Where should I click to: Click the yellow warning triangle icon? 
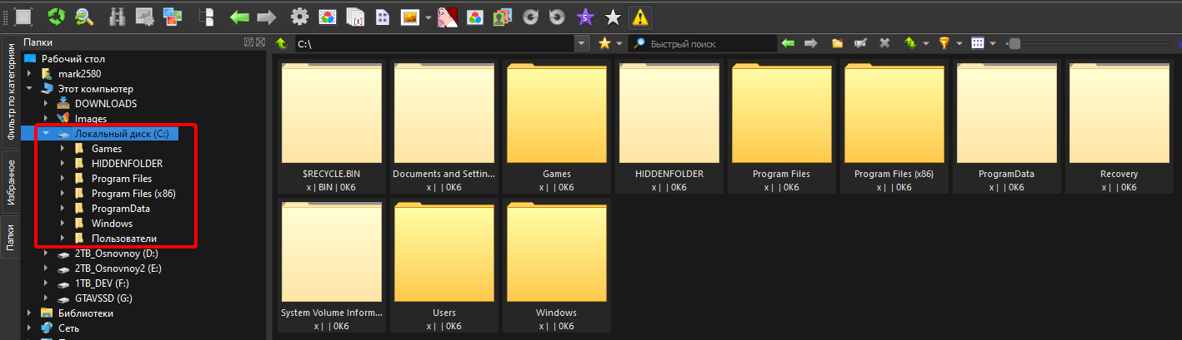[x=639, y=16]
